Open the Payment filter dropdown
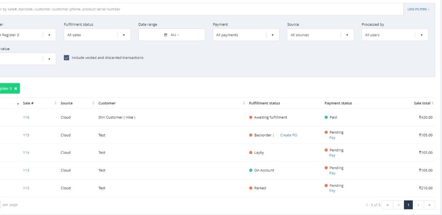442x215 pixels. point(273,35)
